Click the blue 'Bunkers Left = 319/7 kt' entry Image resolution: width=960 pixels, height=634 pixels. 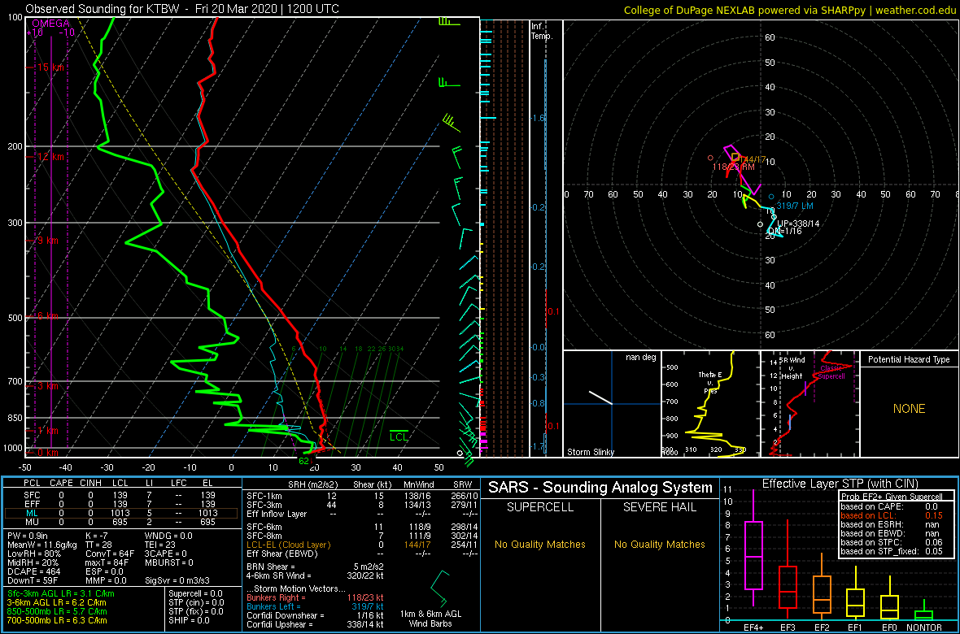tap(316, 606)
